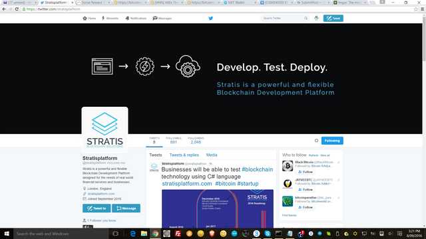View the Followers 2,046 list
The height and width of the screenshot is (239, 426).
point(196,140)
